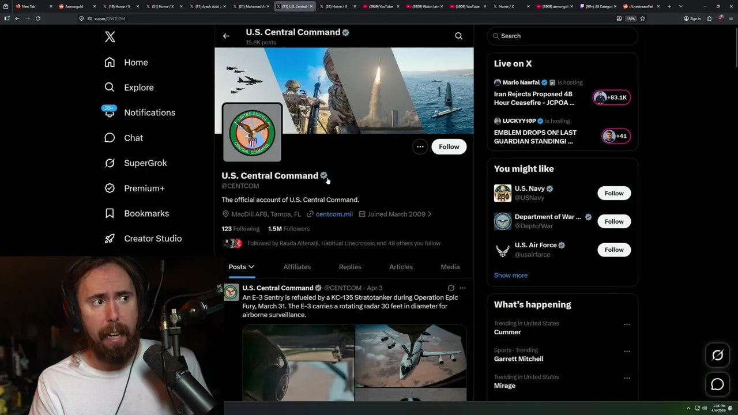Open Explore from the sidebar
Image resolution: width=738 pixels, height=415 pixels.
pos(129,88)
